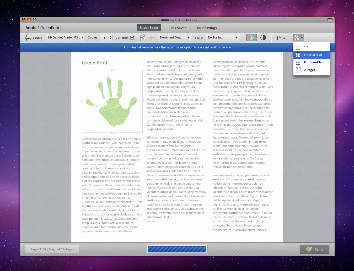Choose 1:1 from the view menu

tap(312, 47)
